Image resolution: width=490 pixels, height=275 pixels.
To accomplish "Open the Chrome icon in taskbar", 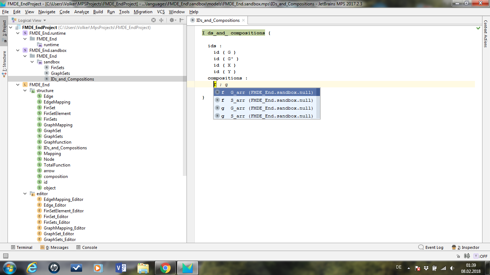I will pos(165,267).
